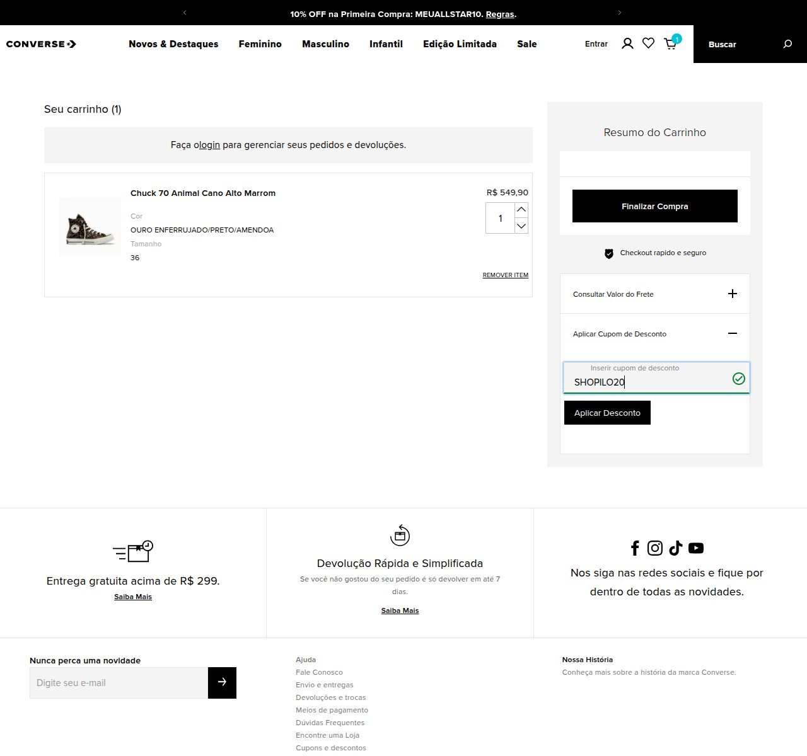Click REMOVER ITEM link
The width and height of the screenshot is (807, 756).
pyautogui.click(x=506, y=275)
